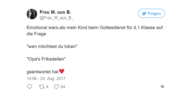Viewport: 190px width, 98px height.
Task: Select the 23. Aug. 2017 date
Action: coord(53,78)
